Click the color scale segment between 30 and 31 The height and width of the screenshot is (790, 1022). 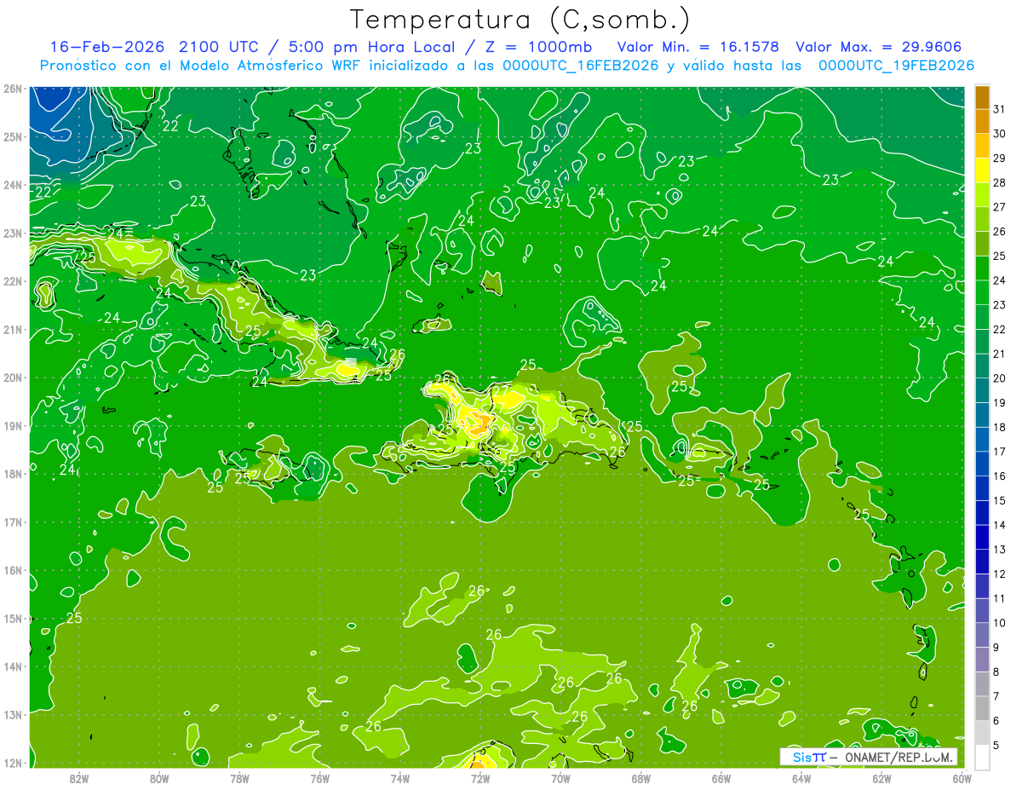pos(982,121)
